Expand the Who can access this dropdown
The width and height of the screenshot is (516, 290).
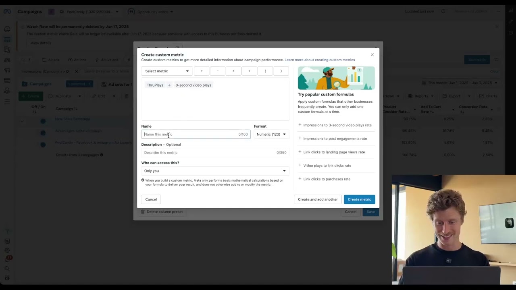coord(215,171)
